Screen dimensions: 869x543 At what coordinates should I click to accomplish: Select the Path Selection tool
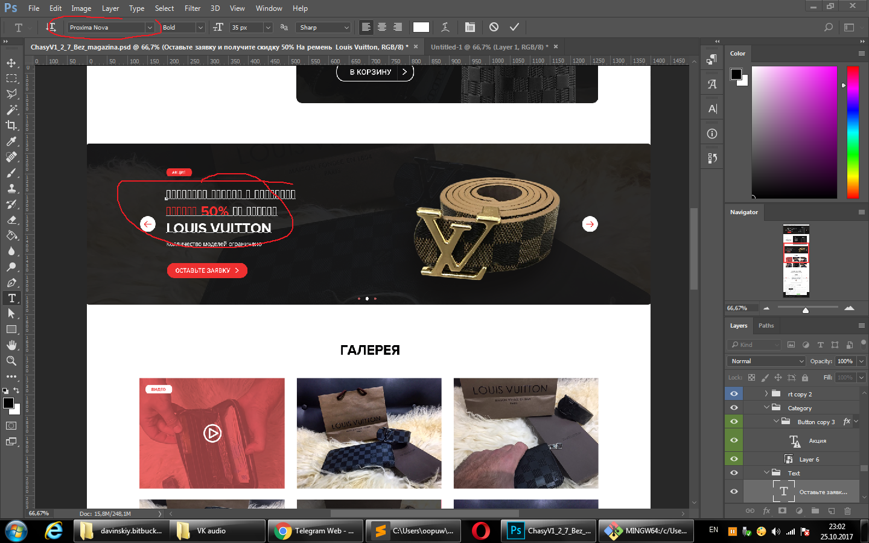(x=11, y=314)
